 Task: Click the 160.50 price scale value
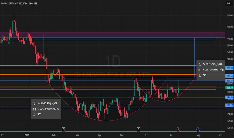pos(229,128)
